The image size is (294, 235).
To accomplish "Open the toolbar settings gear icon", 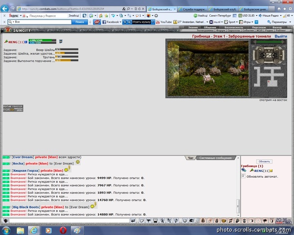I will tap(156, 16).
